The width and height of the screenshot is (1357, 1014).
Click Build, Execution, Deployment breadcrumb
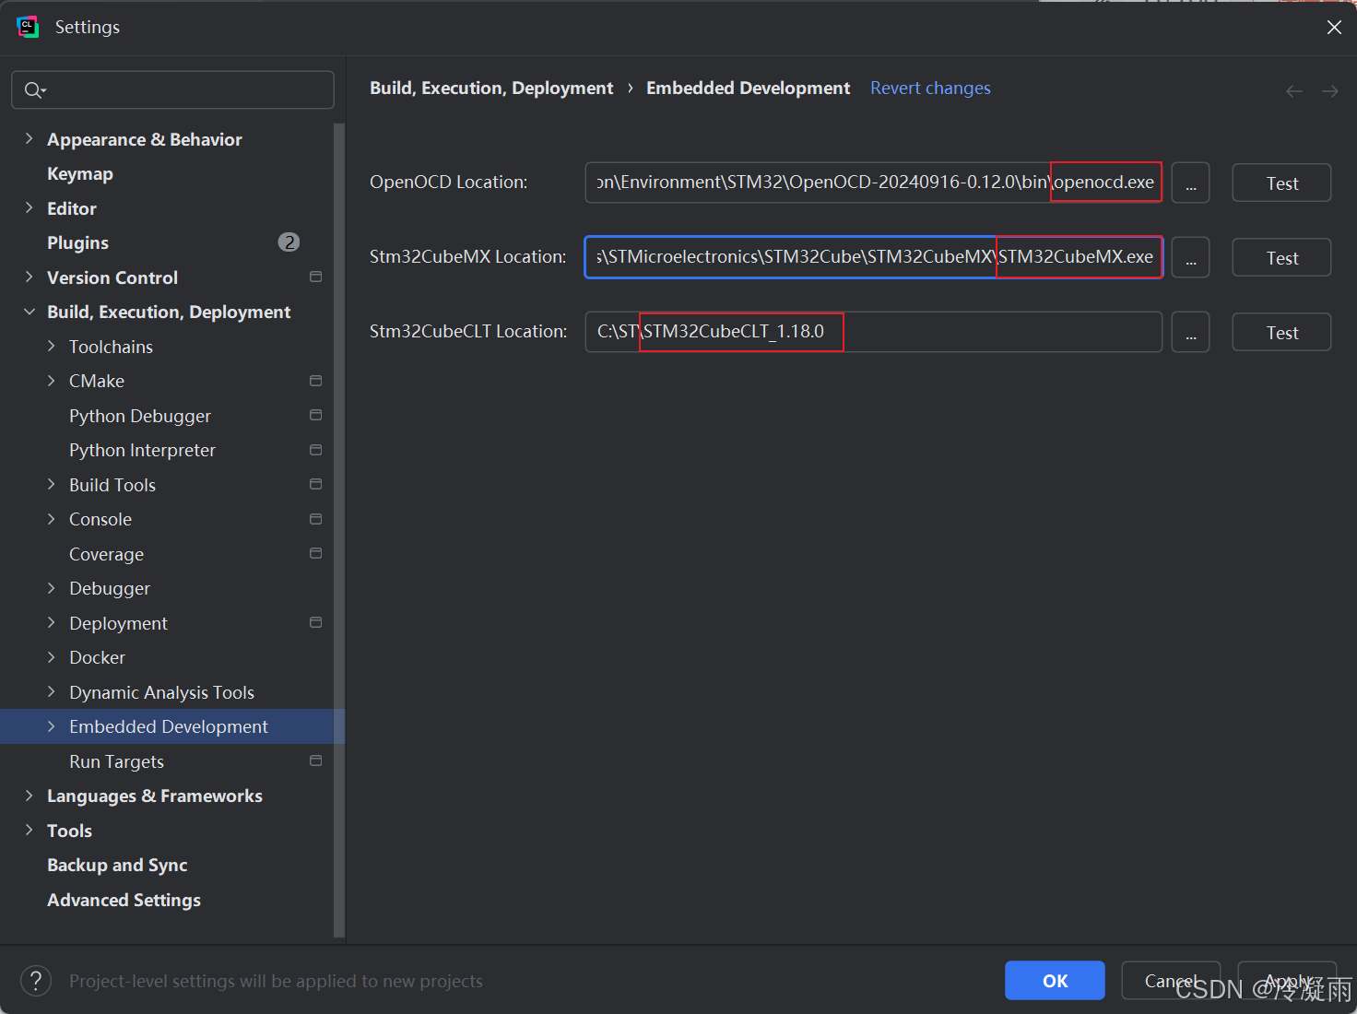coord(491,88)
